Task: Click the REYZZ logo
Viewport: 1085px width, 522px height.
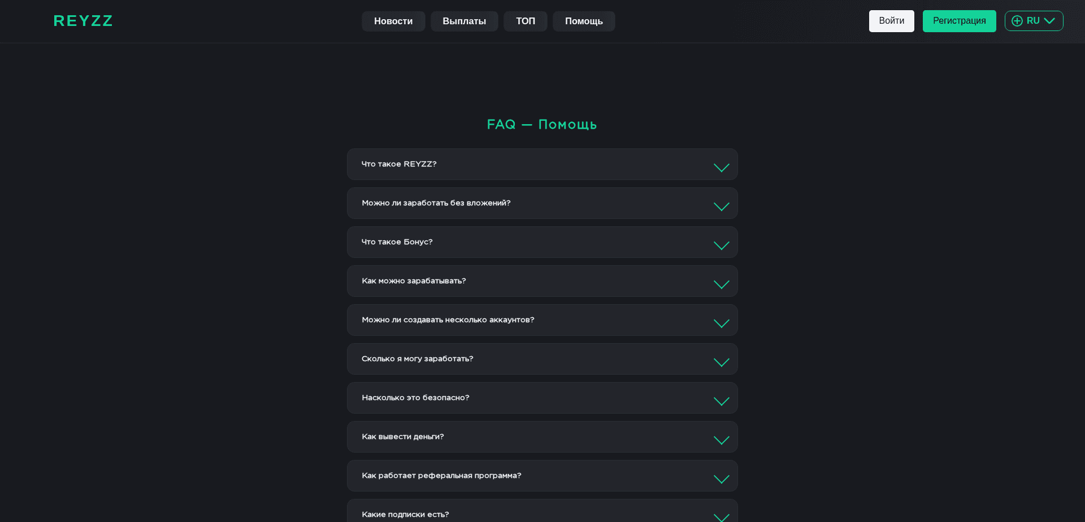Action: coord(83,21)
